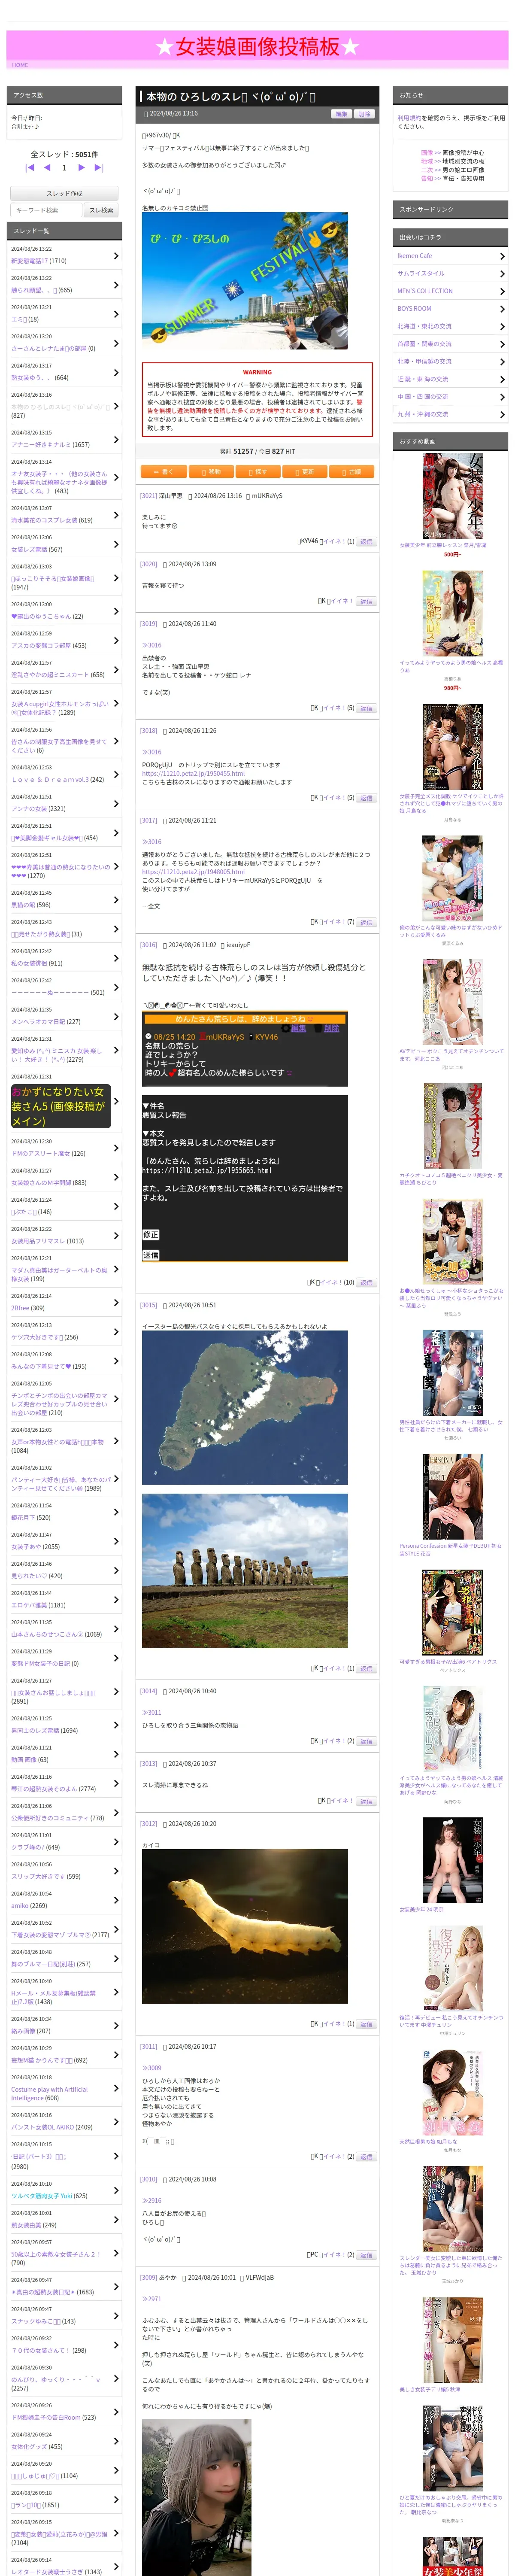Focus the キーワード検索 input field
Viewport: 515px width, 2576px height.
(46, 210)
